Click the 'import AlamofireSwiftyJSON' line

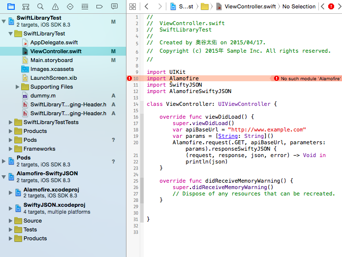pos(189,91)
